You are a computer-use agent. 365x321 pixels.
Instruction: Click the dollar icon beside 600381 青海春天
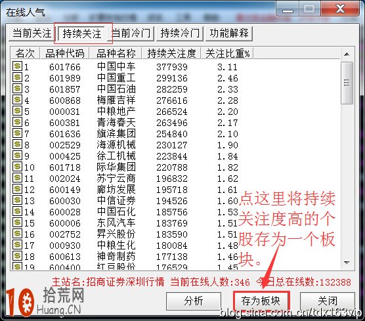17,122
